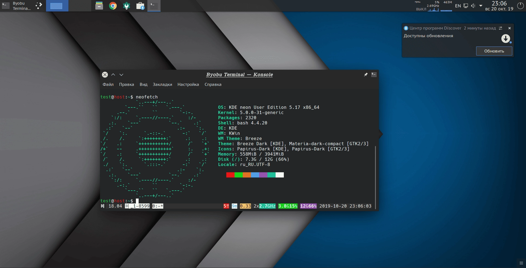Open the Справка menu in Konsole

[x=213, y=85]
